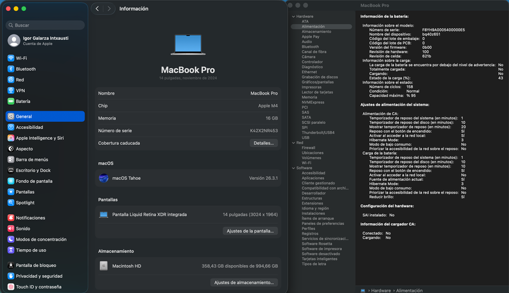
Task: Select Firewall under Red
Action: 309,148
